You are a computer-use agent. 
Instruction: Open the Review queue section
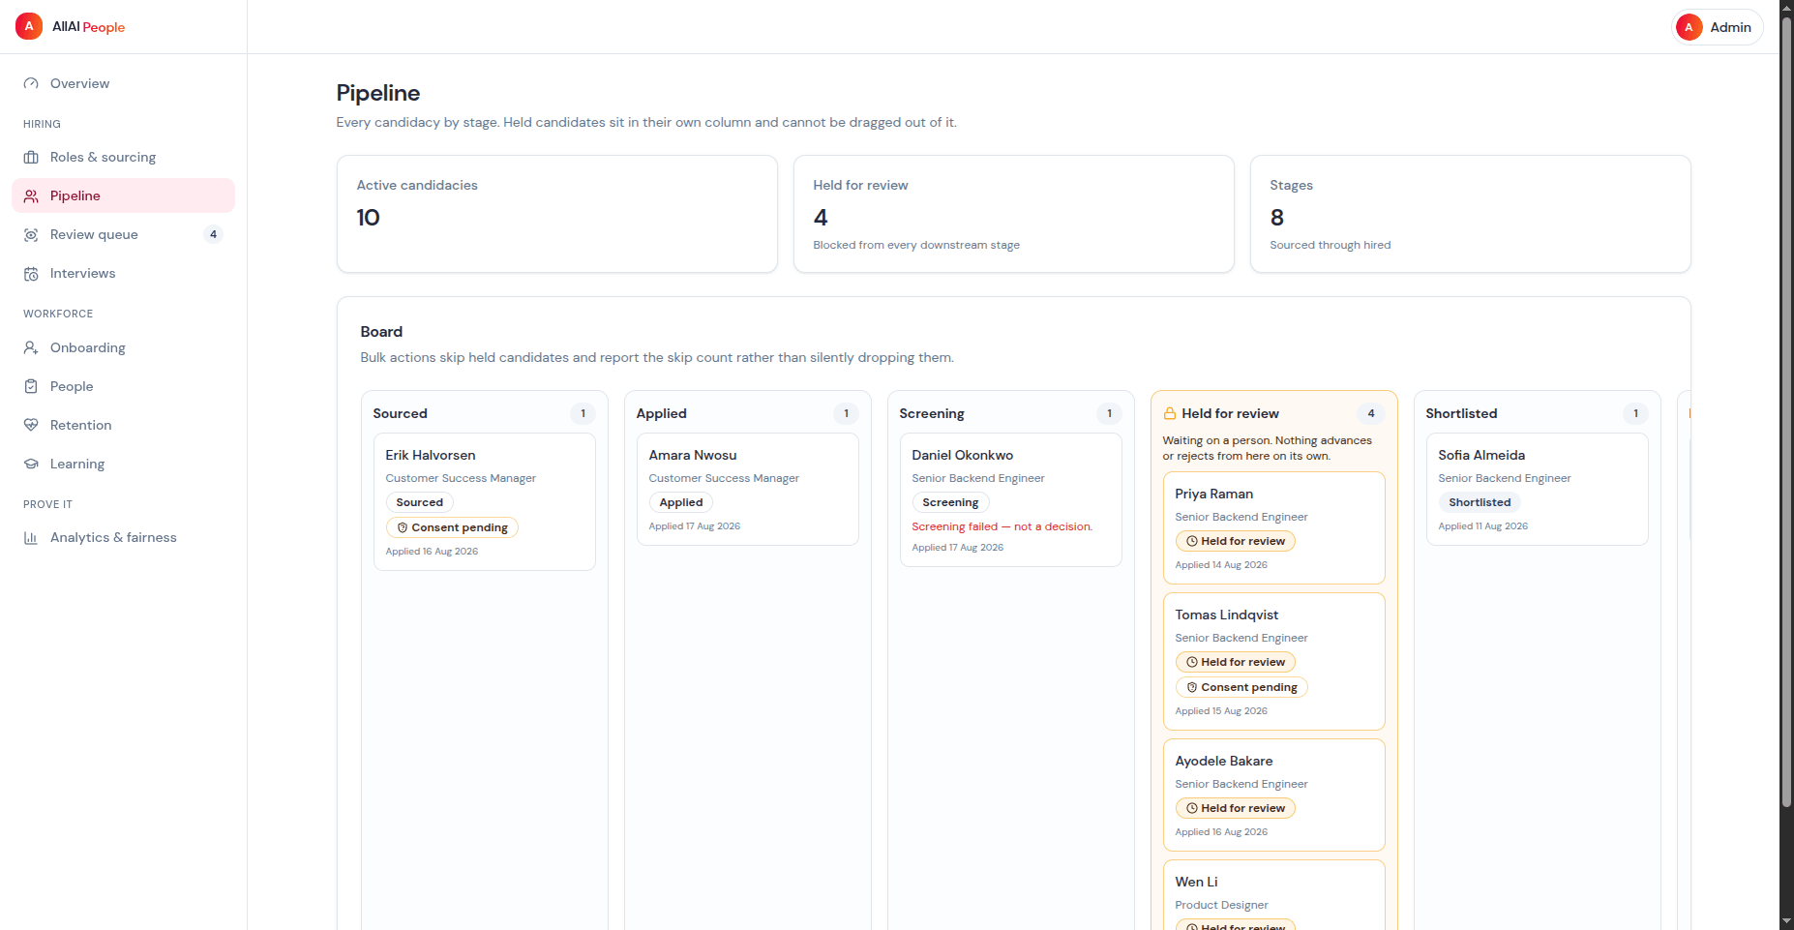(x=123, y=234)
